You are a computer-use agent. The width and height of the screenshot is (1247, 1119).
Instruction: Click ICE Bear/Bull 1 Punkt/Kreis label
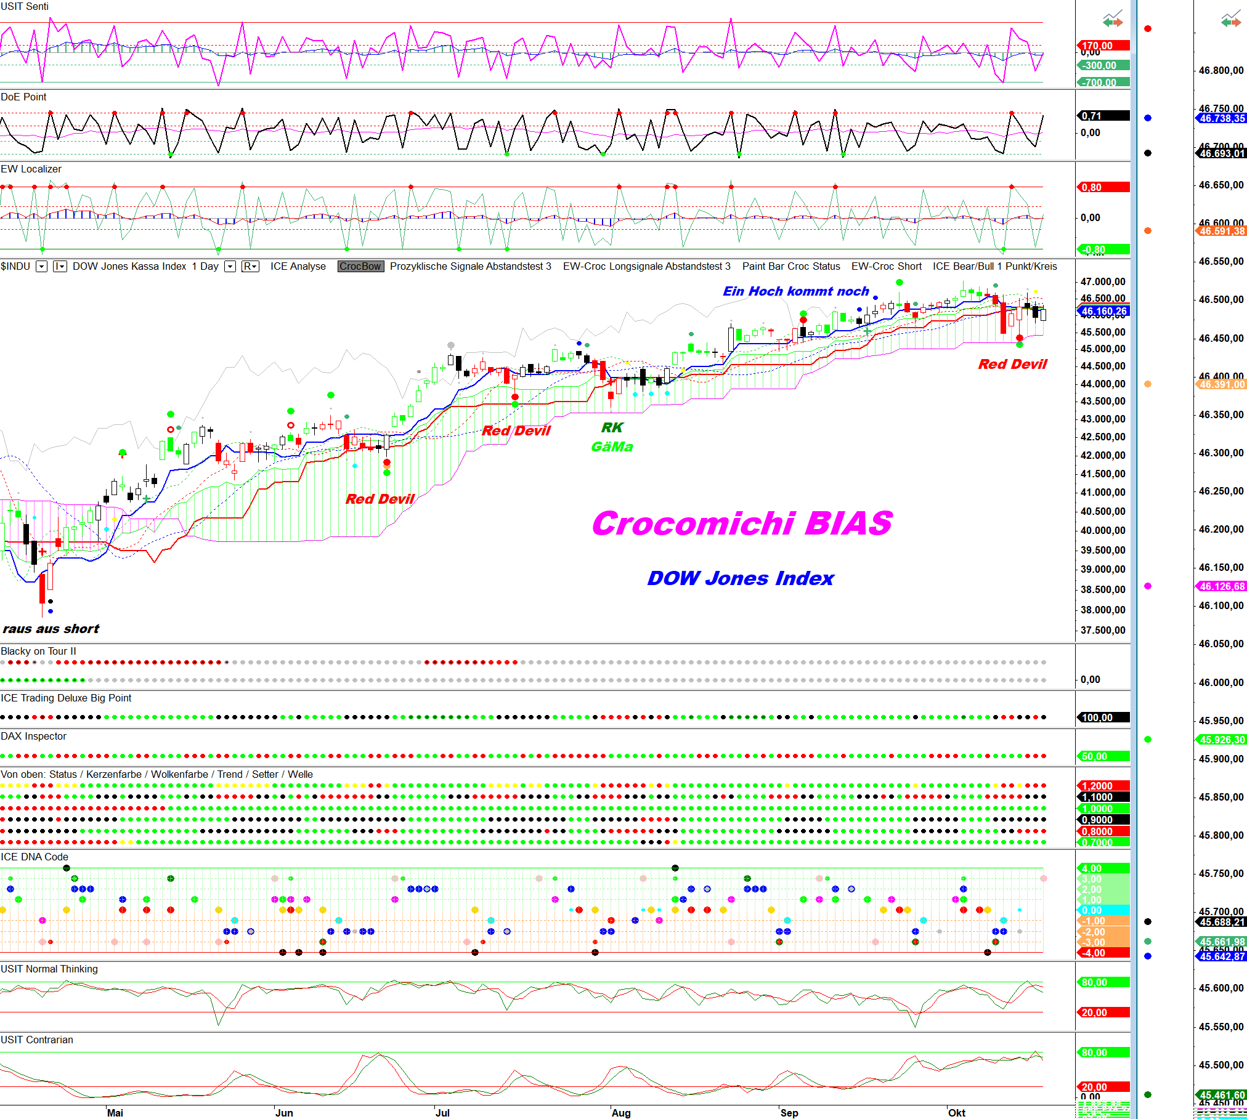pos(994,267)
